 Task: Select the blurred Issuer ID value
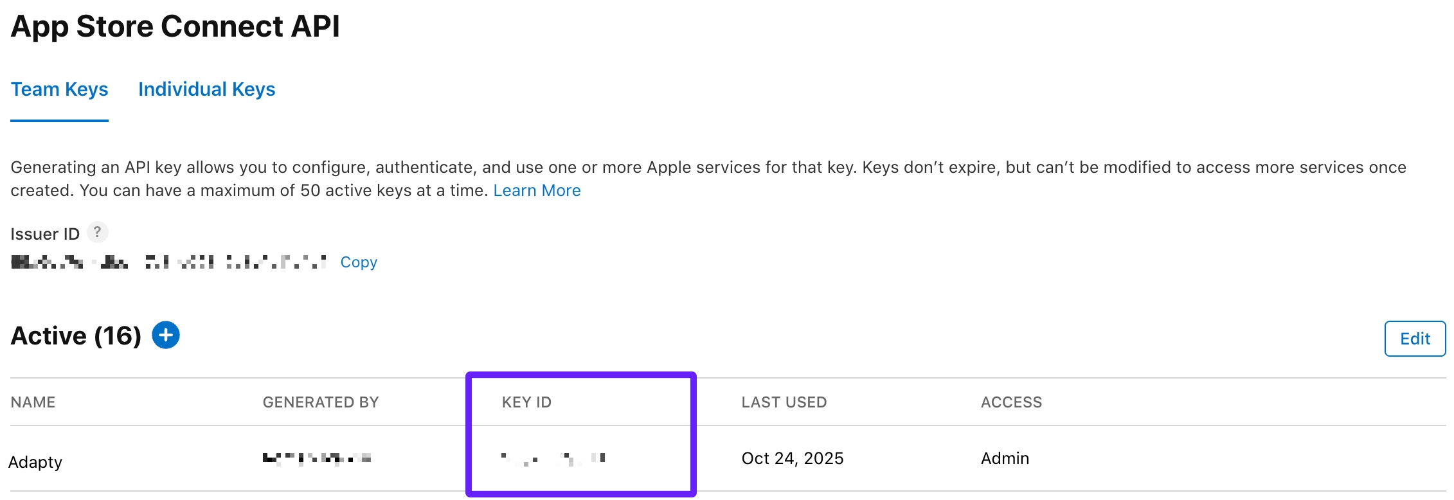click(168, 262)
